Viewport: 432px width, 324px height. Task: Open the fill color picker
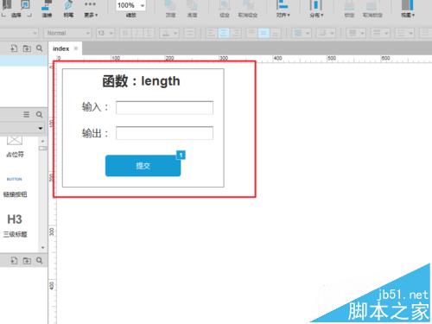pos(301,33)
